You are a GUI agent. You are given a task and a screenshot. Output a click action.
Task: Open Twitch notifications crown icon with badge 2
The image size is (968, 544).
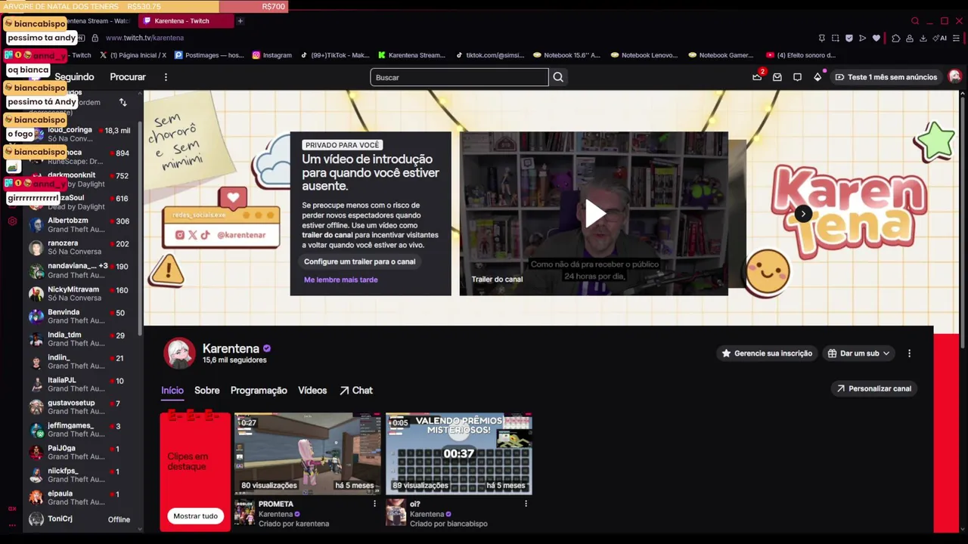pos(757,77)
